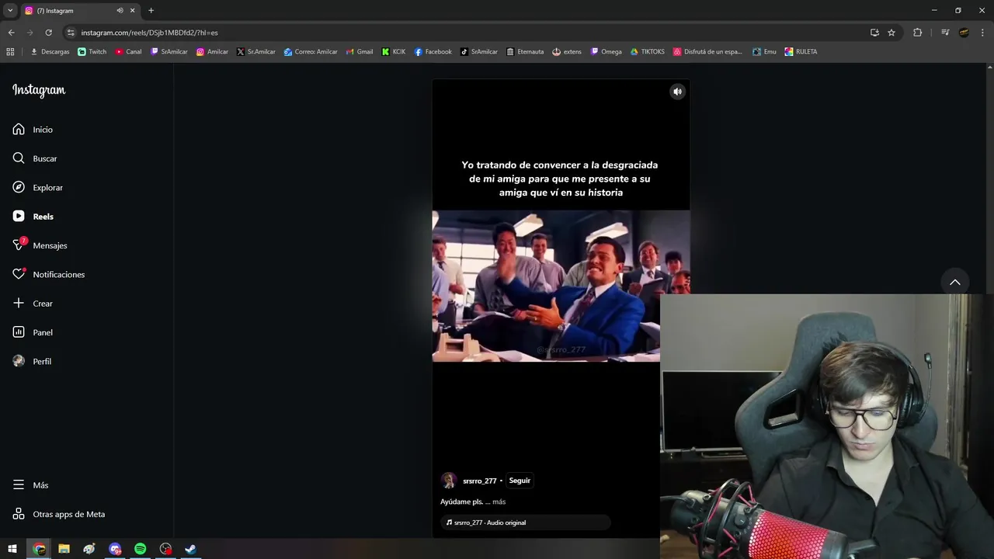Open Spotify from taskbar
This screenshot has width=994, height=559.
141,549
